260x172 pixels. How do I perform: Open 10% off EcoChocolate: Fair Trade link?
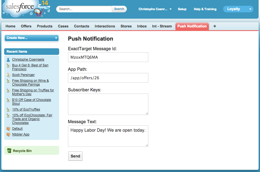coord(32,119)
